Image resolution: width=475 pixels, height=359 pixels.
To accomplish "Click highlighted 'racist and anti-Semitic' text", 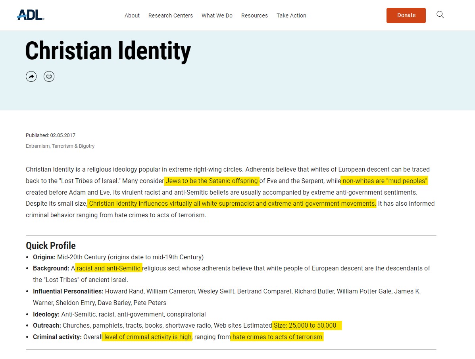I will pos(108,268).
